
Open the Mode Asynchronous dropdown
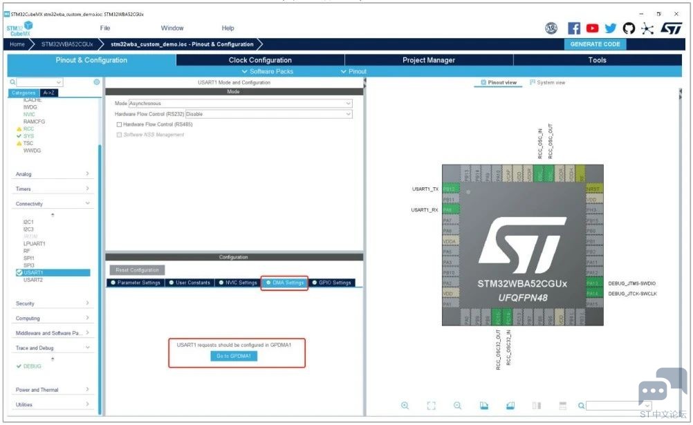241,104
